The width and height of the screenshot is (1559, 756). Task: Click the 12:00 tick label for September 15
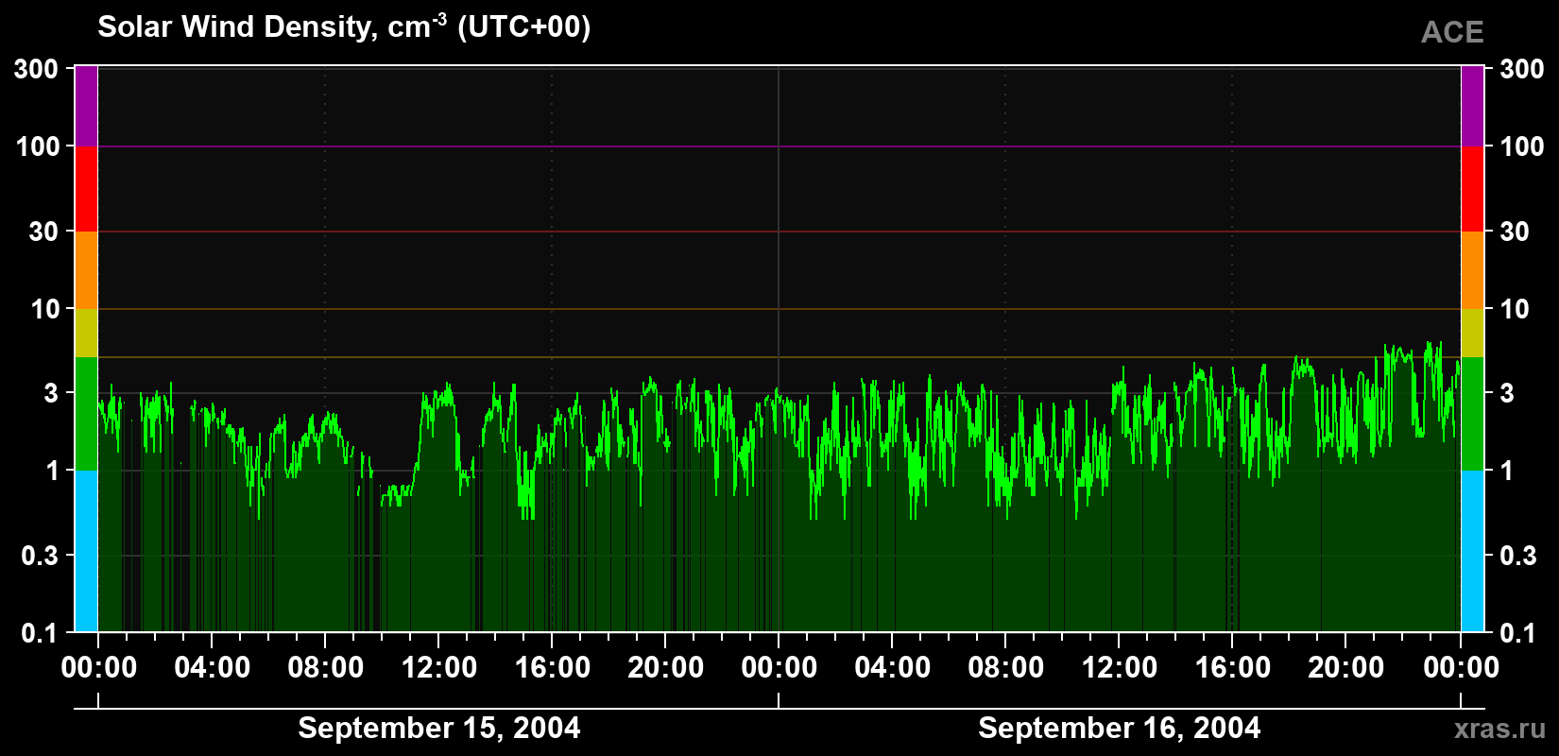click(x=438, y=668)
